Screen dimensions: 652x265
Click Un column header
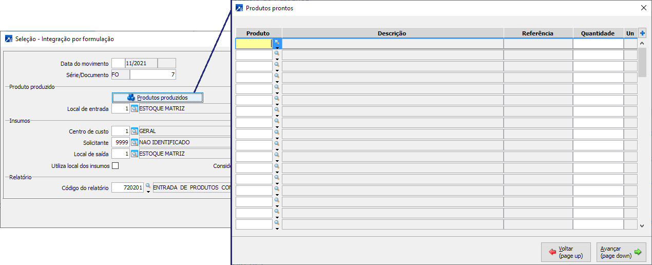point(630,33)
